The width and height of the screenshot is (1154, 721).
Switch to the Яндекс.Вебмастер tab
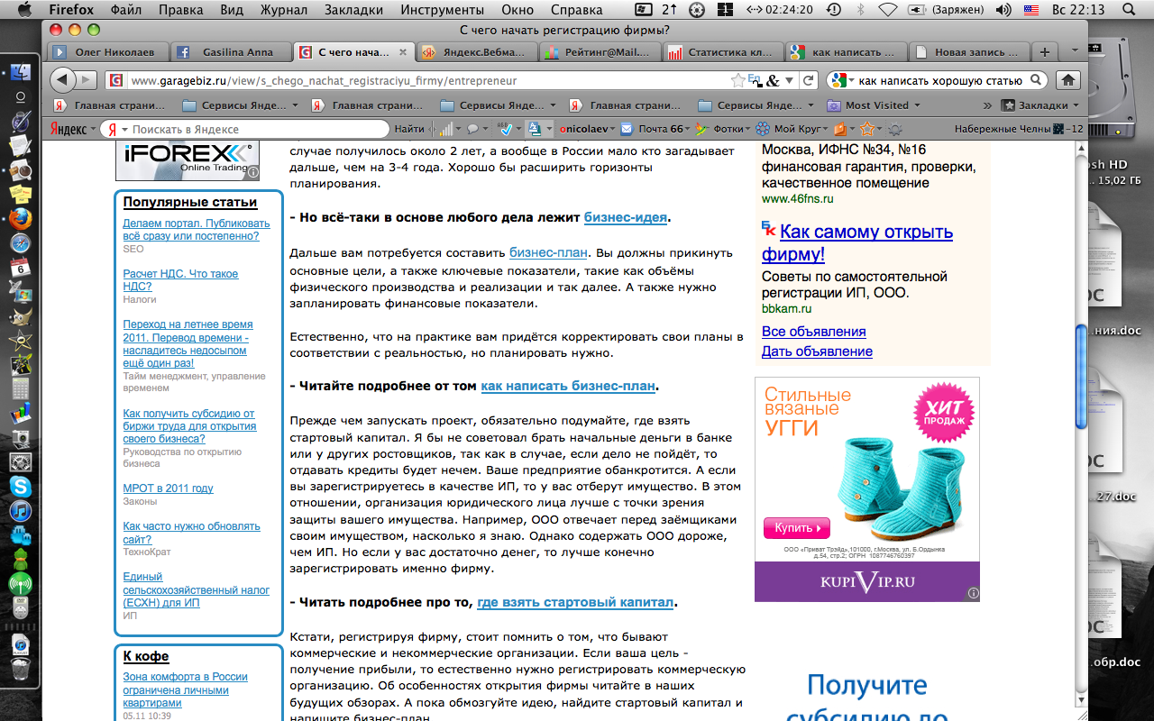click(474, 52)
